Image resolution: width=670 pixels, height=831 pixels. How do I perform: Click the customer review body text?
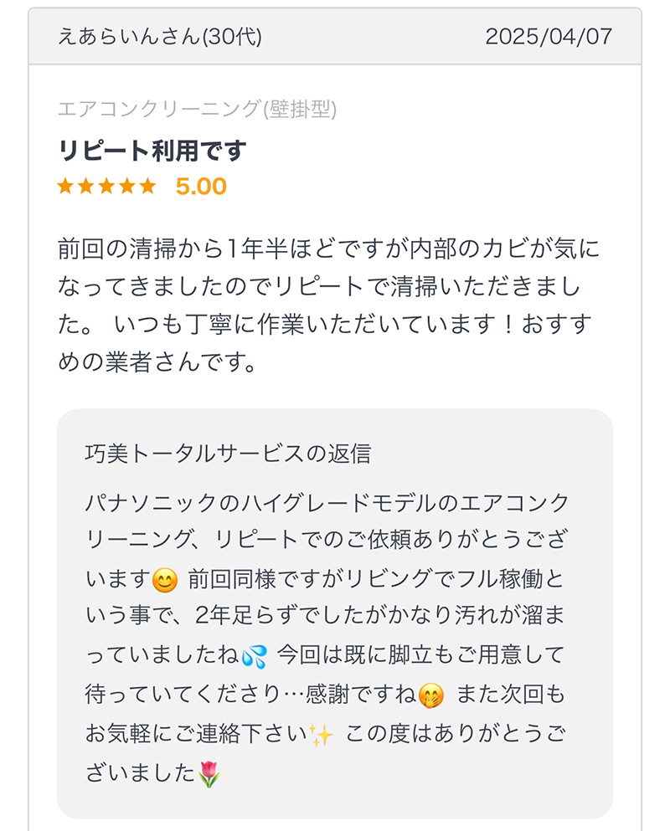[x=328, y=305]
